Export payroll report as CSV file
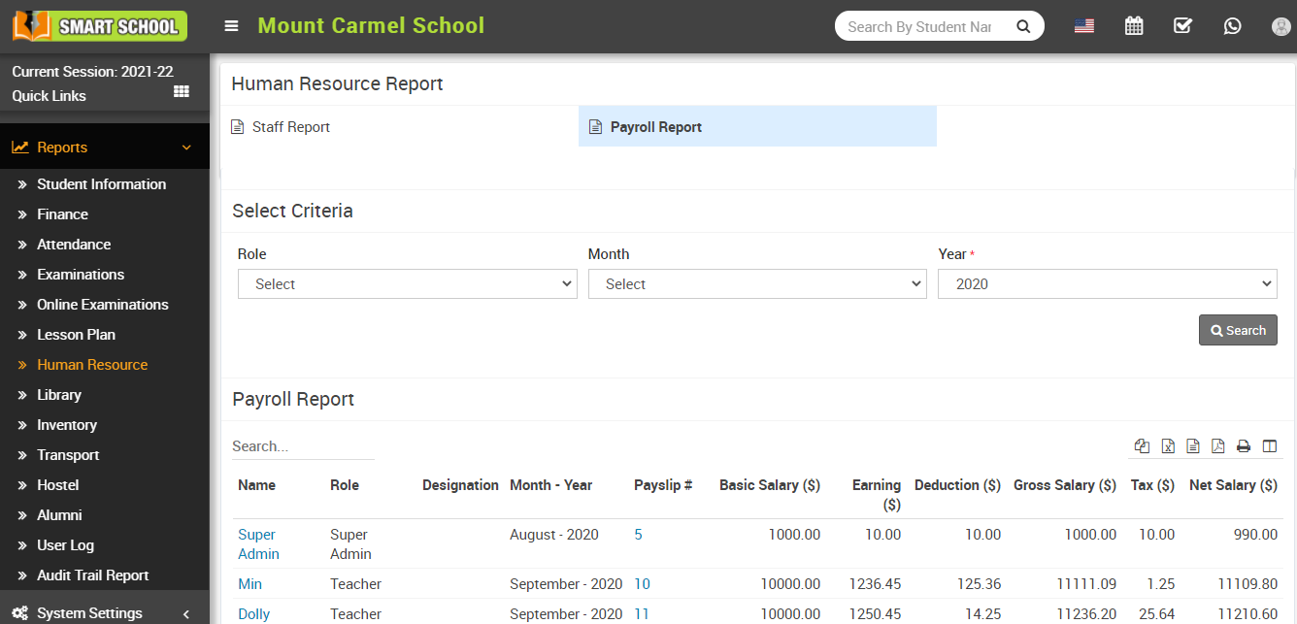1297x624 pixels. [x=1192, y=445]
